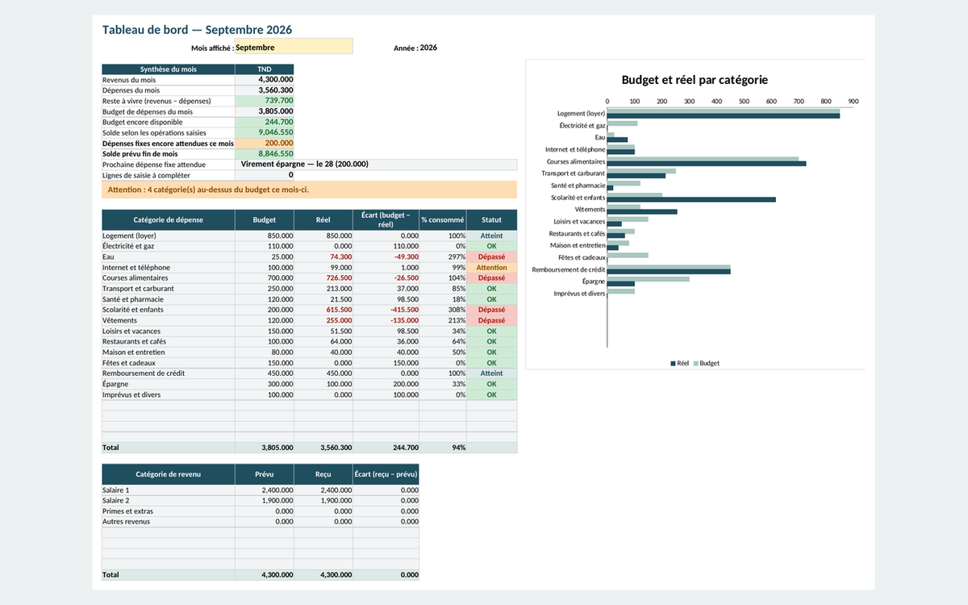Click the 'Solde prévu fin de mois' value 8,846.550

[265, 153]
